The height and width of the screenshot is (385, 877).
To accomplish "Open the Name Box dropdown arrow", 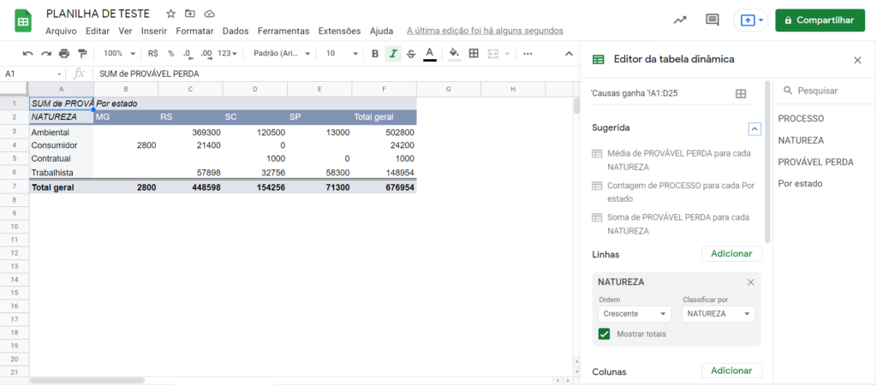I will click(x=59, y=74).
